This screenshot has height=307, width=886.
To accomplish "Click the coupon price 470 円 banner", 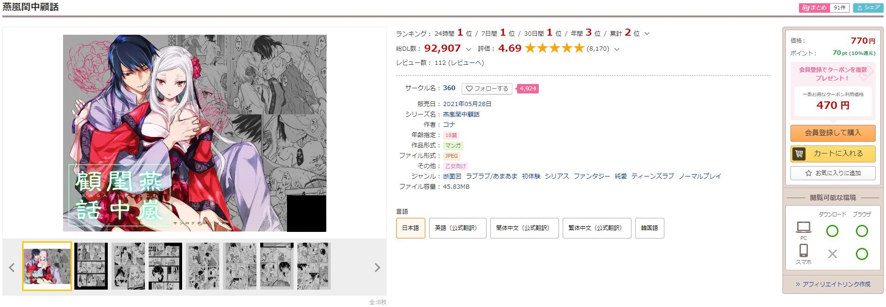I will pyautogui.click(x=833, y=101).
